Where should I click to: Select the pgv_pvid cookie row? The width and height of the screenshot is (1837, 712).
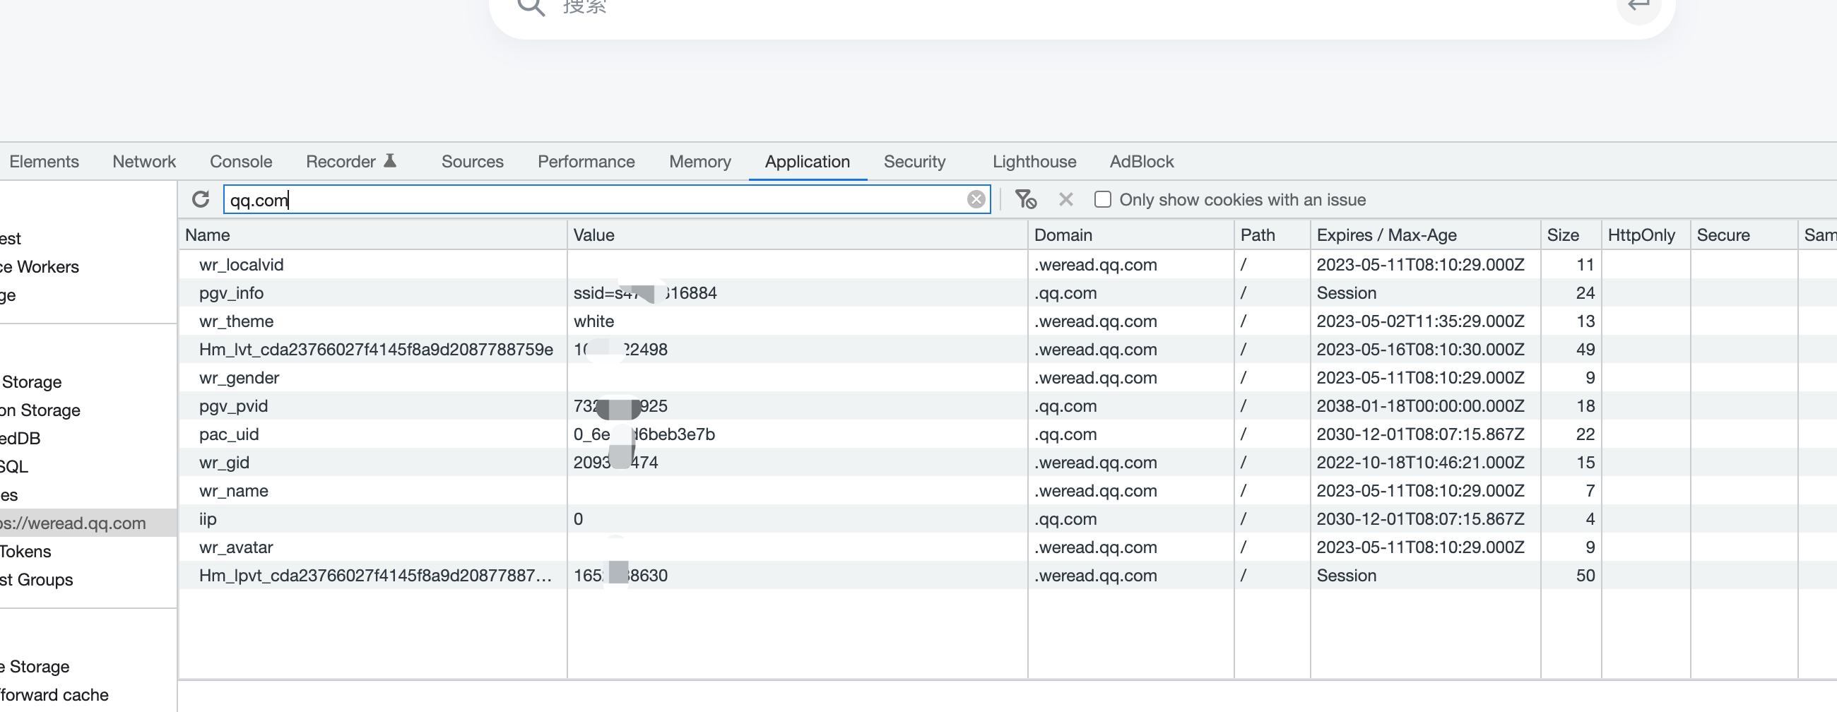[x=233, y=406]
